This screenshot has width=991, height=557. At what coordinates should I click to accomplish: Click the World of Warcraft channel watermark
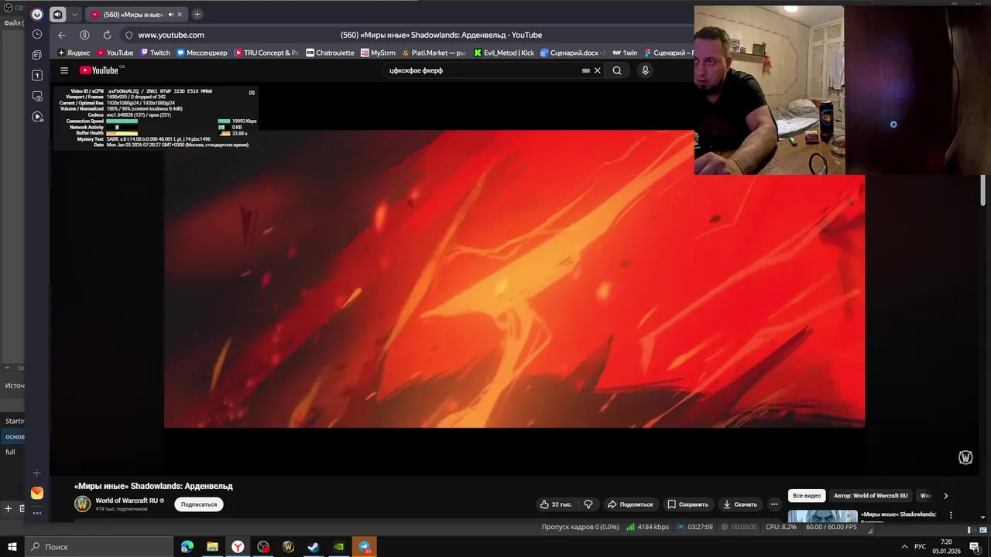pyautogui.click(x=965, y=457)
